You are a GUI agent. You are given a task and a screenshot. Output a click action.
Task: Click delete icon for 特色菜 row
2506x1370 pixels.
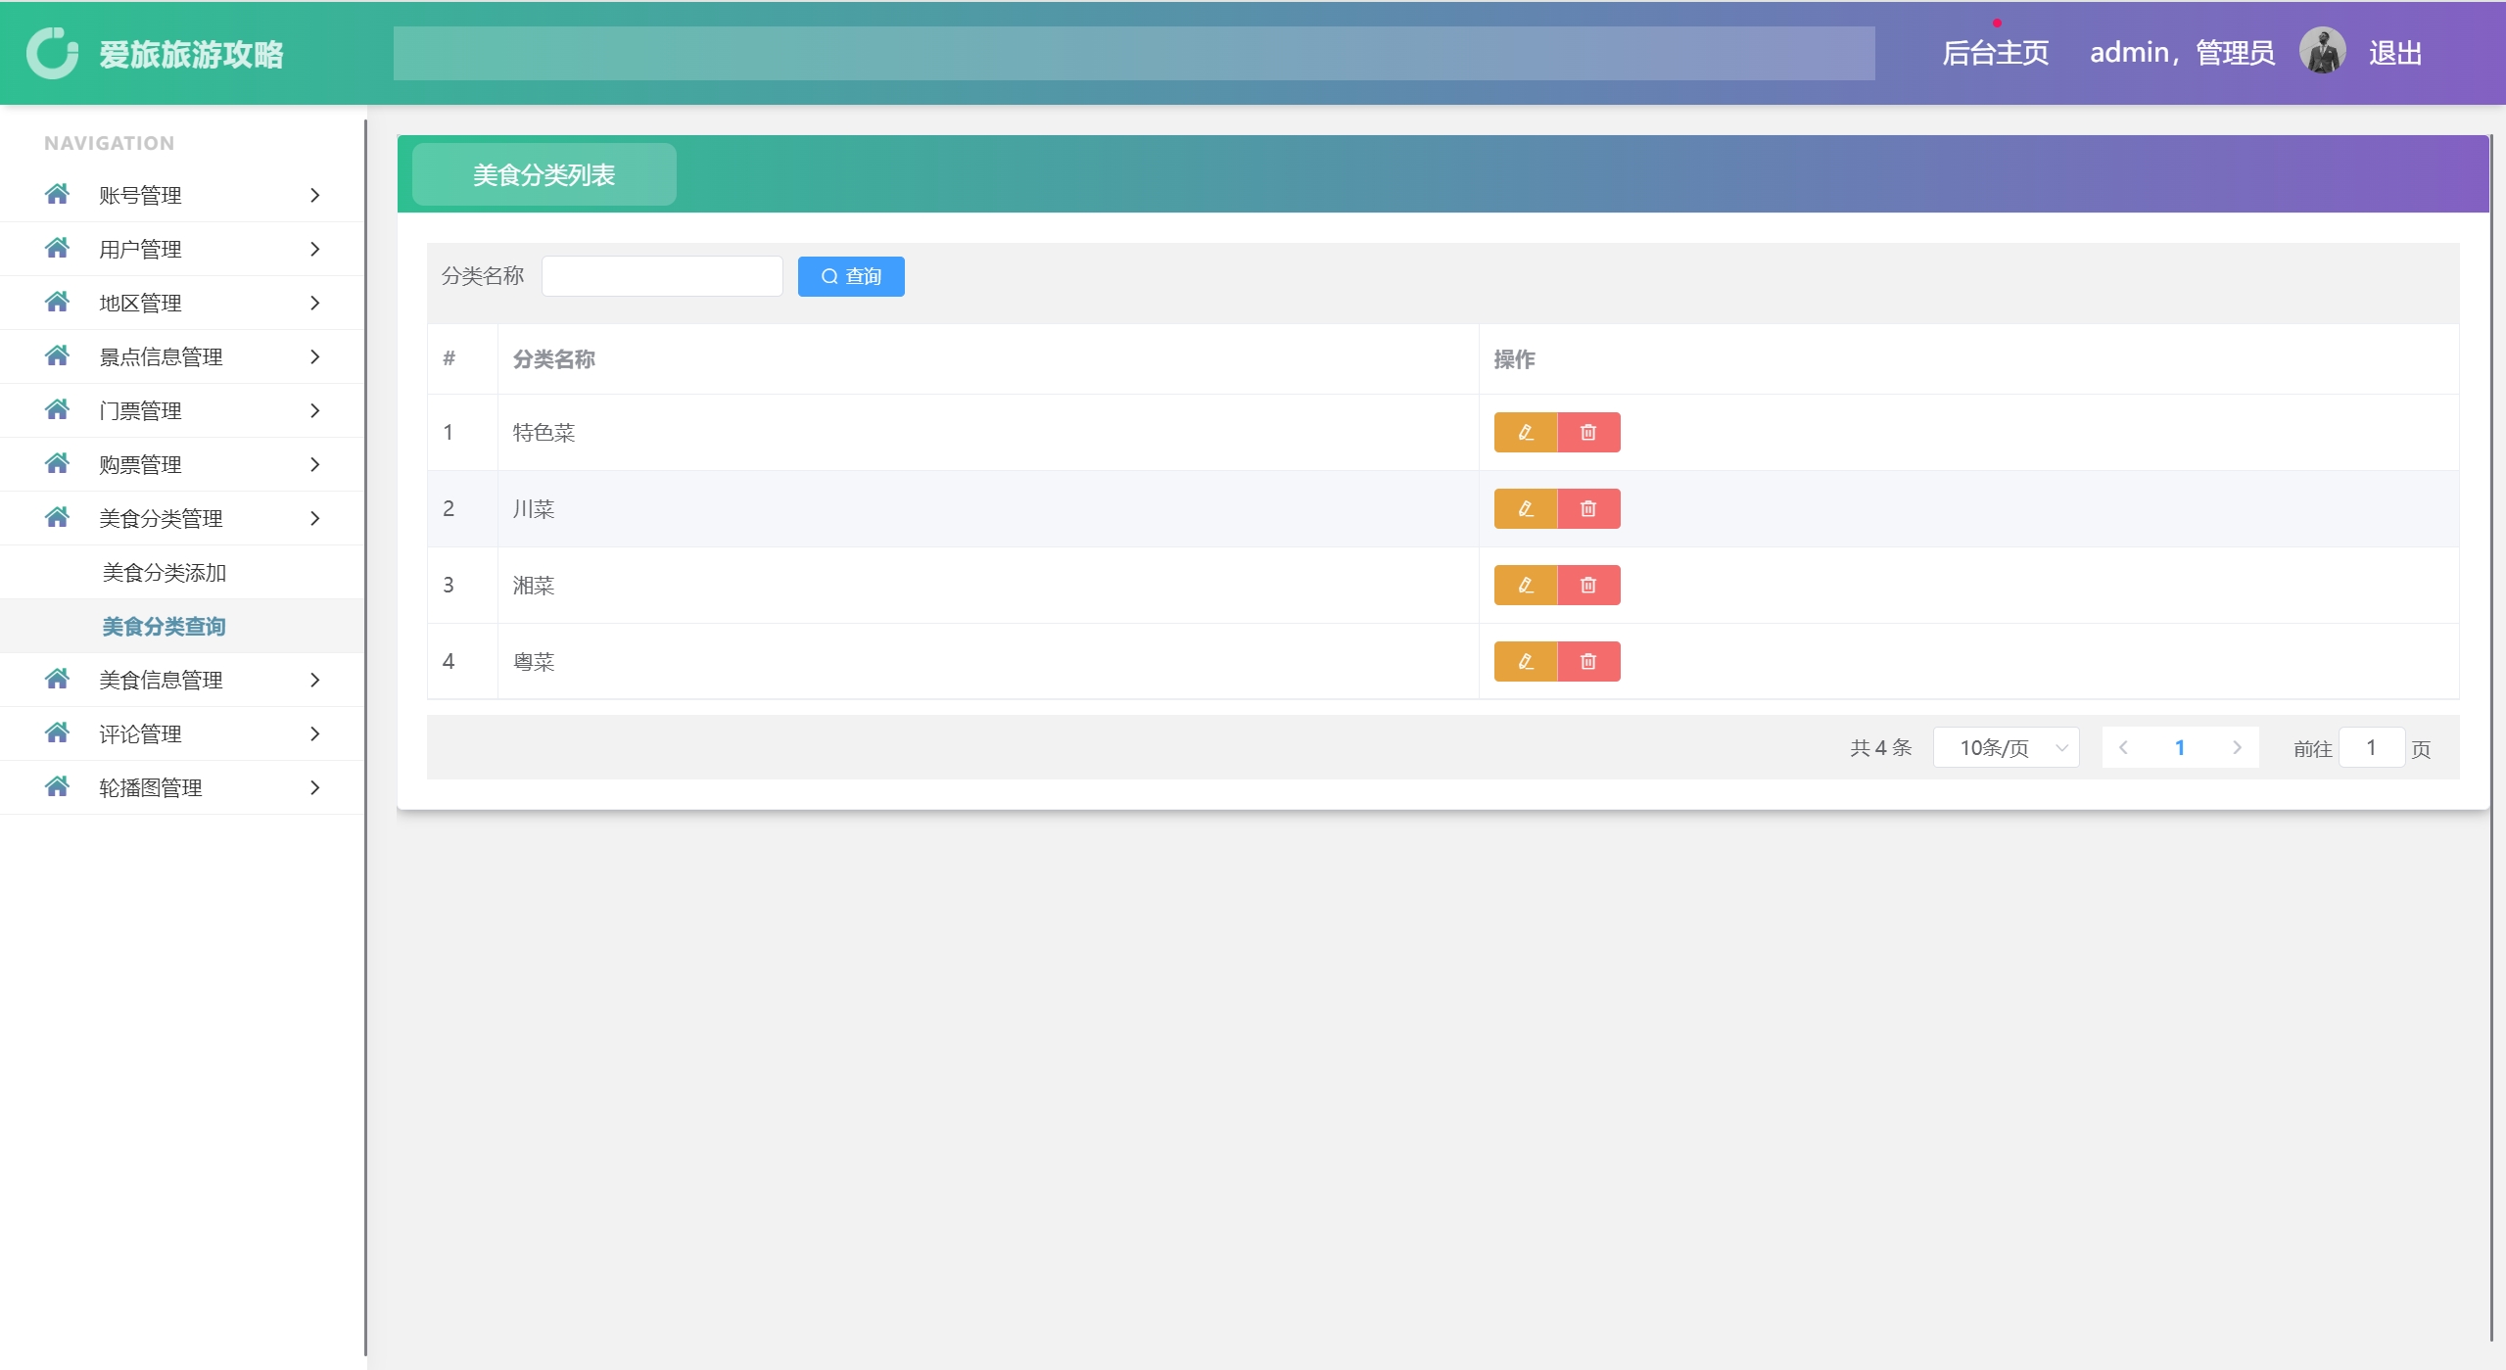pos(1588,432)
